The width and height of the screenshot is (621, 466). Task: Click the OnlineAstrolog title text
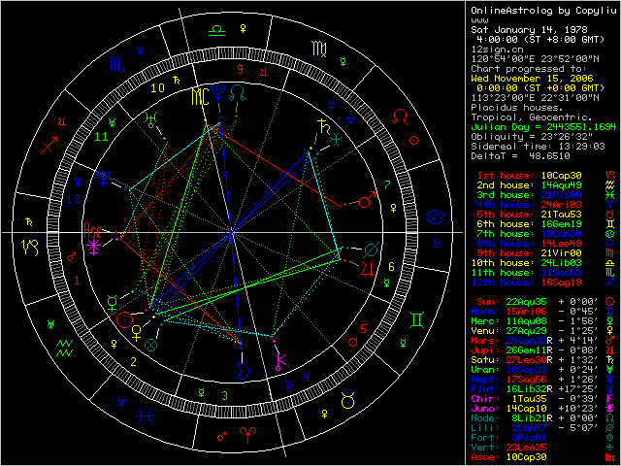click(x=505, y=10)
